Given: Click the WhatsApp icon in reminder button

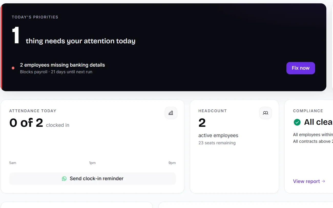Looking at the screenshot, I should [64, 179].
